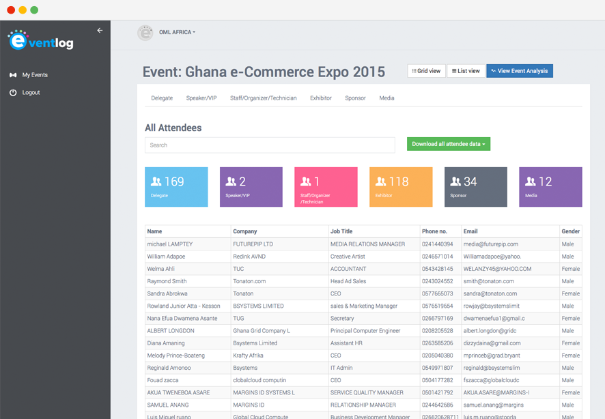This screenshot has width=605, height=419.
Task: Select attendee Sandra Abrokwa
Action: (167, 293)
